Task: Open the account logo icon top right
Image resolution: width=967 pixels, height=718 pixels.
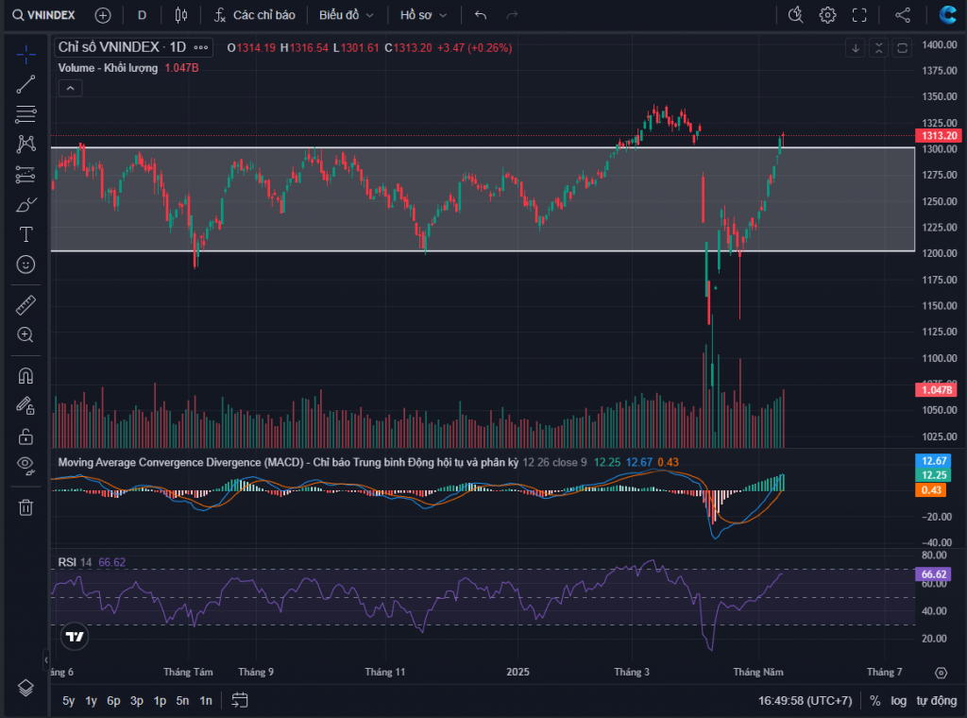Action: (948, 15)
